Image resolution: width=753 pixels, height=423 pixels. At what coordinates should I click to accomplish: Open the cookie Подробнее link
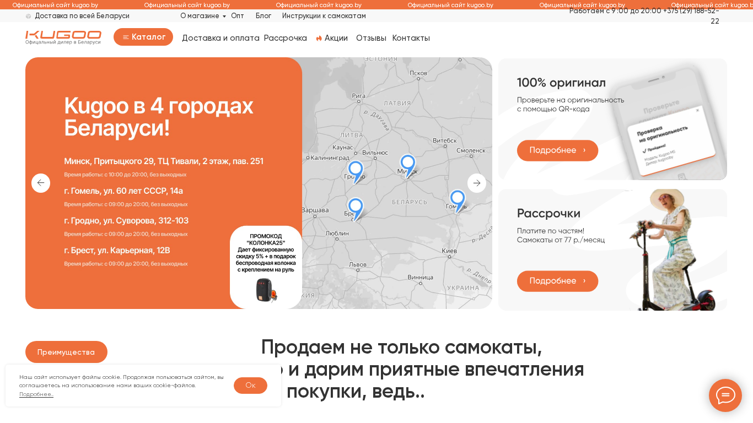pos(36,394)
